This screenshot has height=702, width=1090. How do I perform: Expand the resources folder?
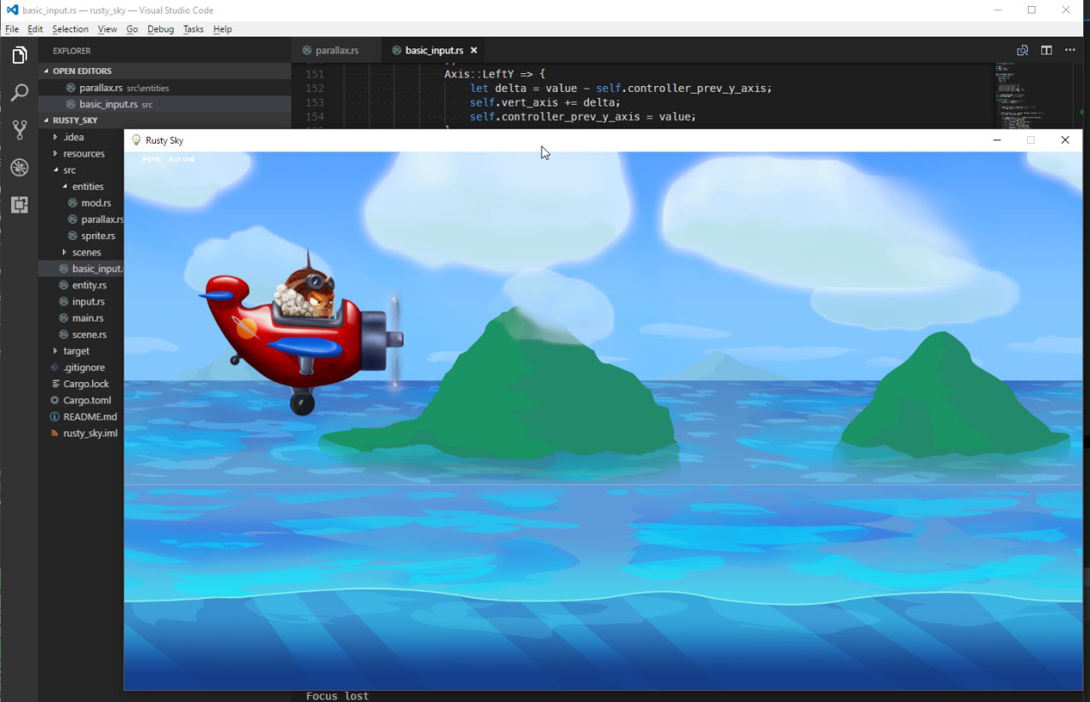coord(55,154)
